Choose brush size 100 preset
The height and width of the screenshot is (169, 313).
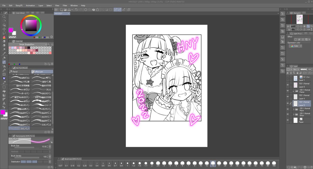(274, 164)
